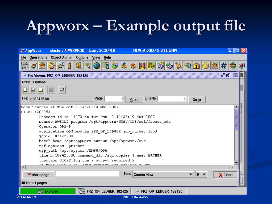Image resolution: width=272 pixels, height=204 pixels.
Task: Click the yellow scroll arrows toolbar icon
Action: (x=178, y=66)
